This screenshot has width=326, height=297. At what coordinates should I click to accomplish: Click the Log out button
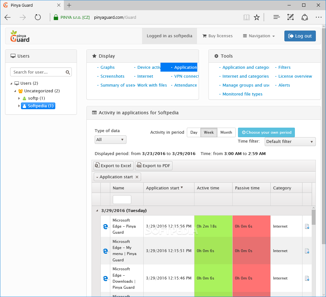pyautogui.click(x=300, y=36)
